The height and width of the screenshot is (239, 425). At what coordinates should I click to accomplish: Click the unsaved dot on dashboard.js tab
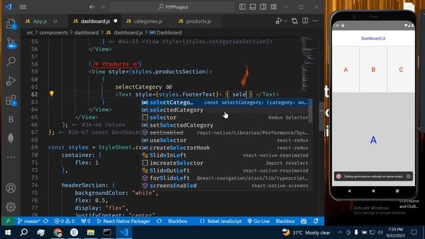coord(116,21)
